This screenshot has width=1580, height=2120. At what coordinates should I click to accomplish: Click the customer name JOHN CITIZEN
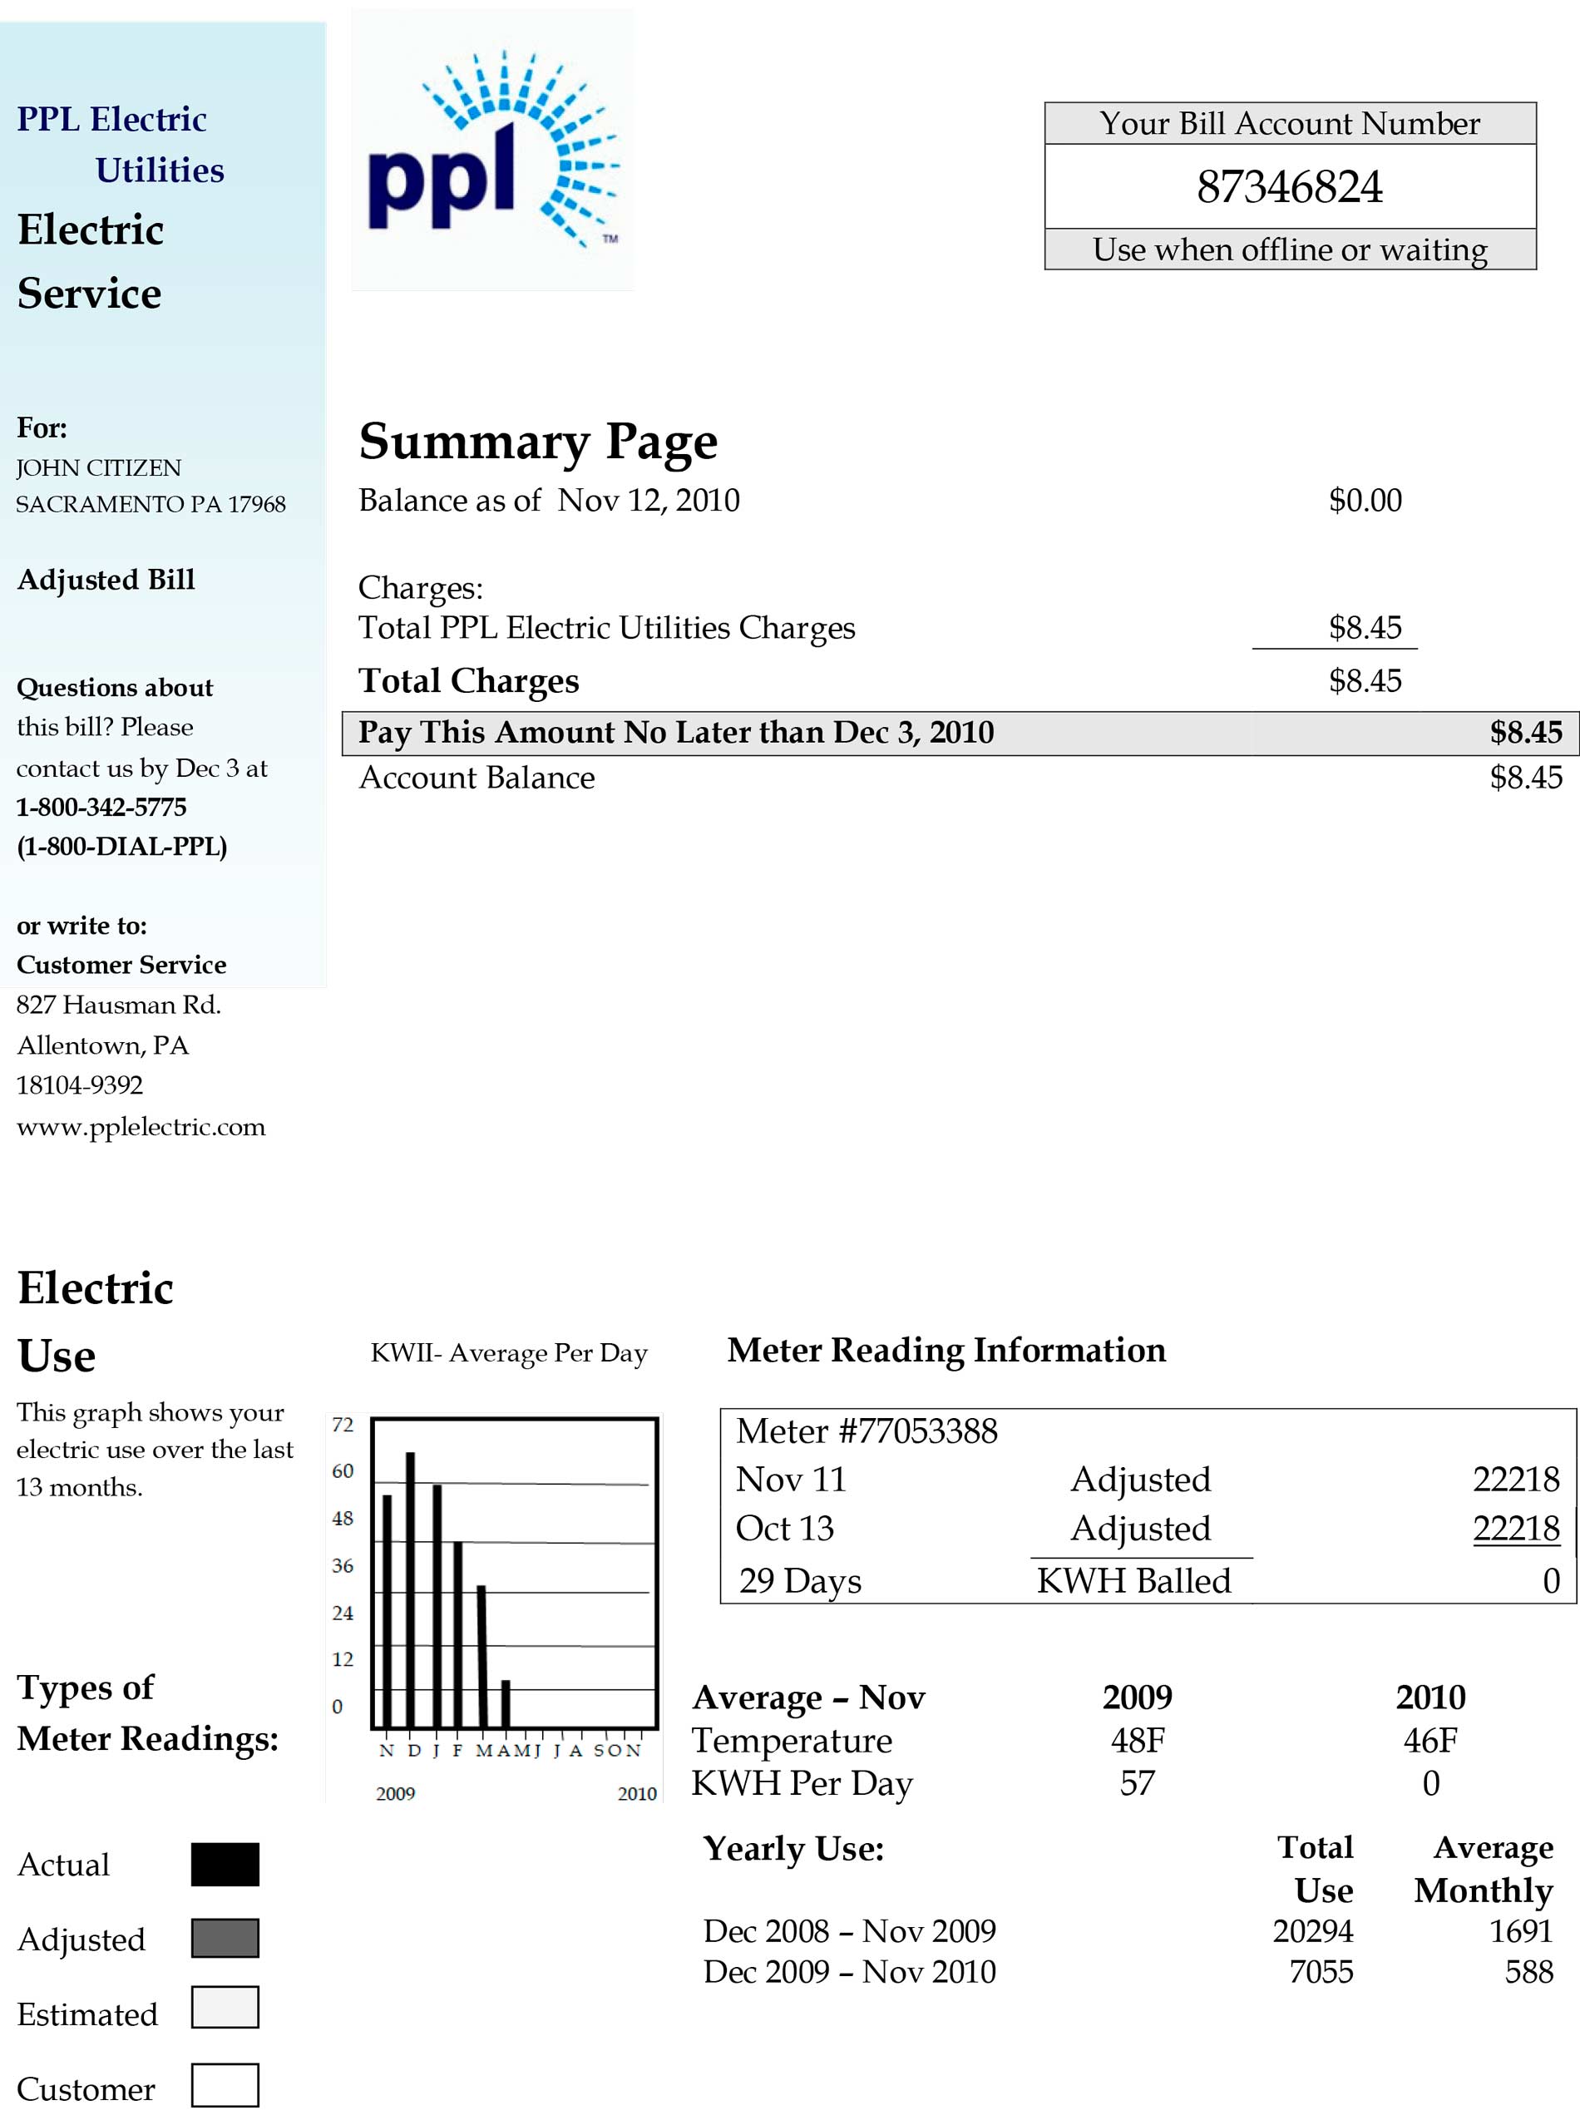[98, 467]
